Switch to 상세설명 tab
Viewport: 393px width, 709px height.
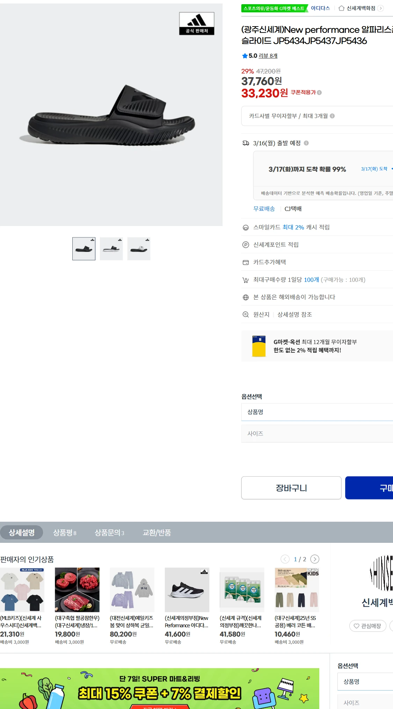[22, 533]
